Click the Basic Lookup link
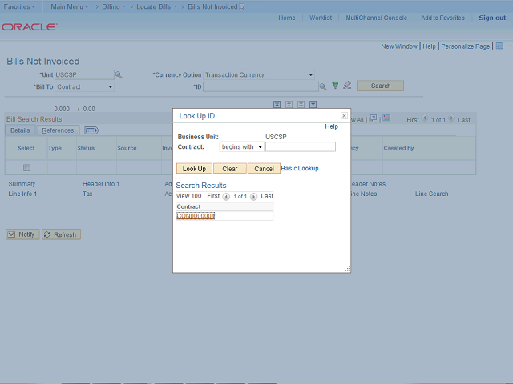513x384 pixels. [x=300, y=168]
